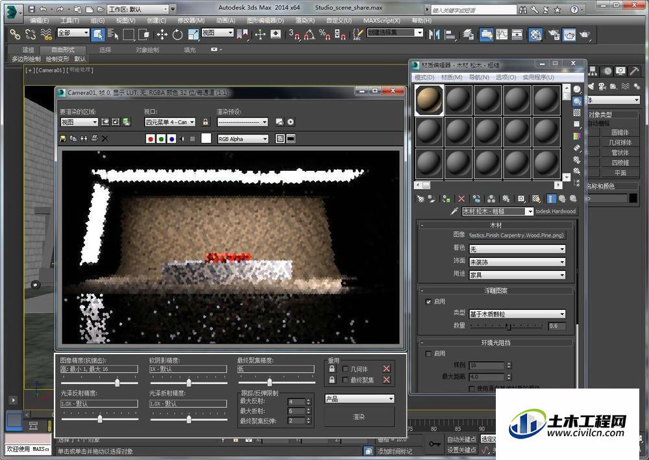The image size is (649, 460).
Task: Click the material editor Background checker icon
Action: coord(577,112)
